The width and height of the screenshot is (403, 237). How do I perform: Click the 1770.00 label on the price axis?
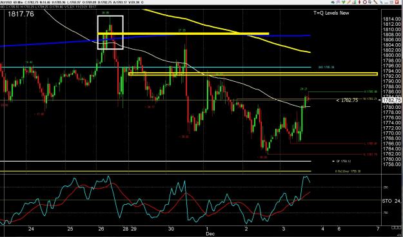coord(391,133)
